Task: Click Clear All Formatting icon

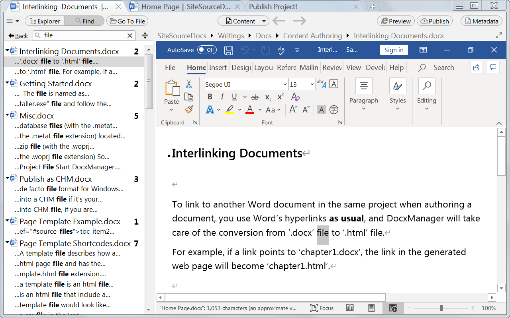Action: click(x=295, y=97)
